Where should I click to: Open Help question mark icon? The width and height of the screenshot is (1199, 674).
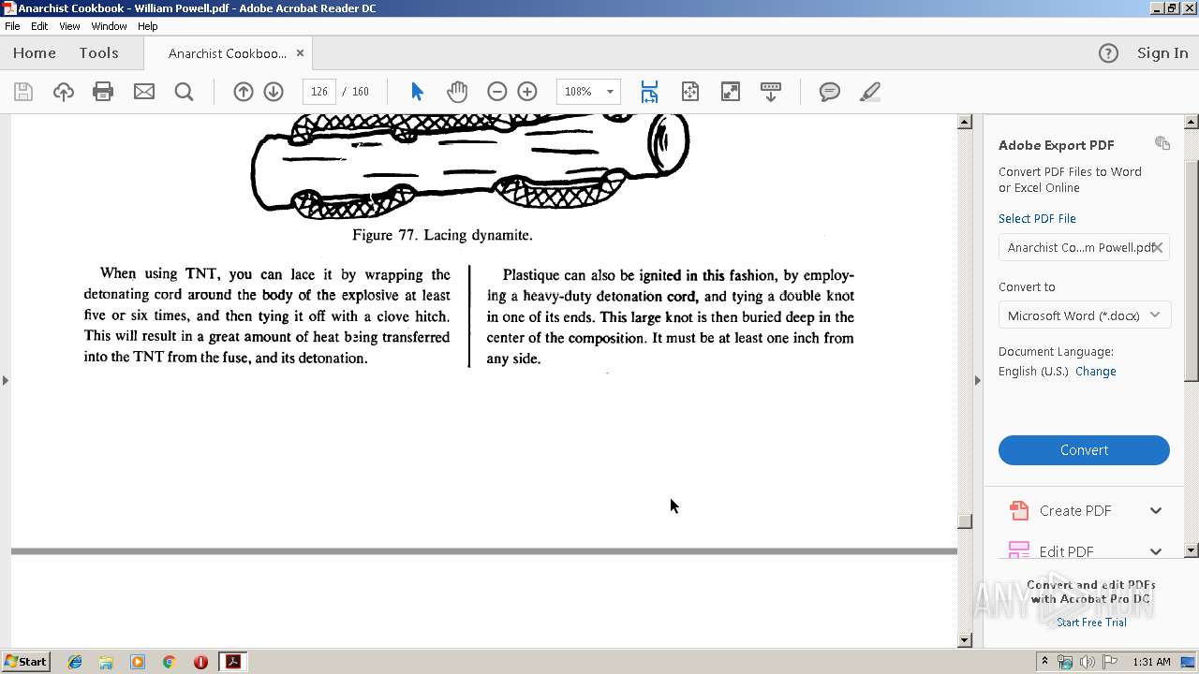[1108, 53]
